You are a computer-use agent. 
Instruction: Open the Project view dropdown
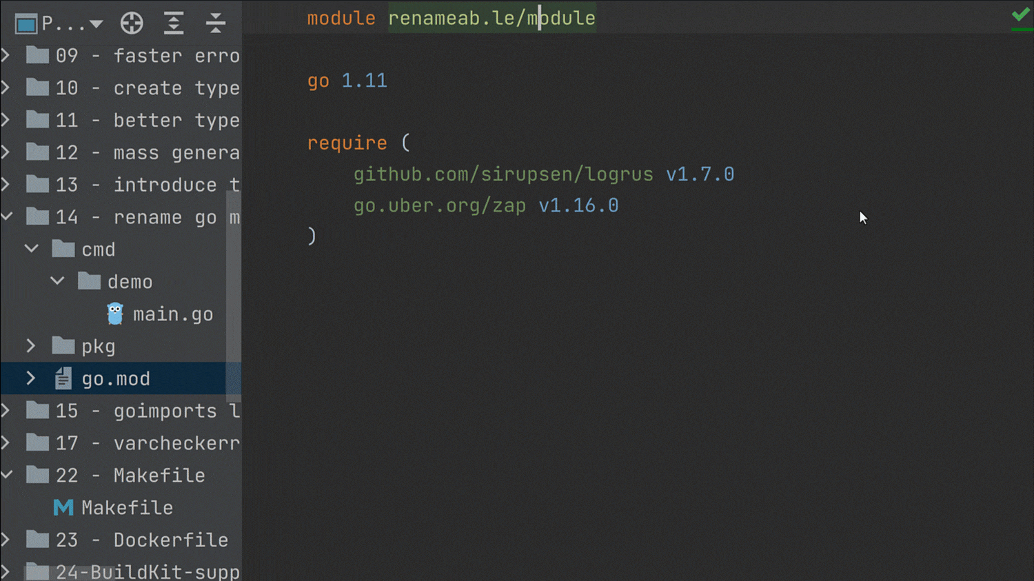95,22
